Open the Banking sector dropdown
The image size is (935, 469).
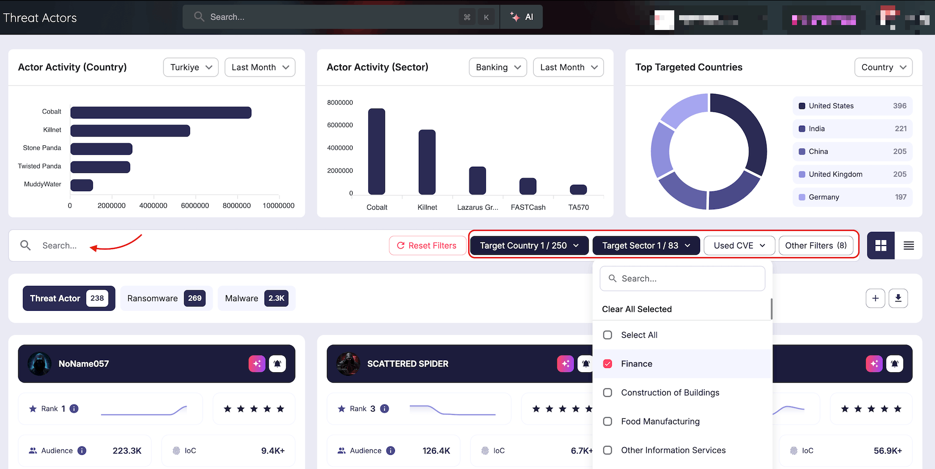point(498,67)
